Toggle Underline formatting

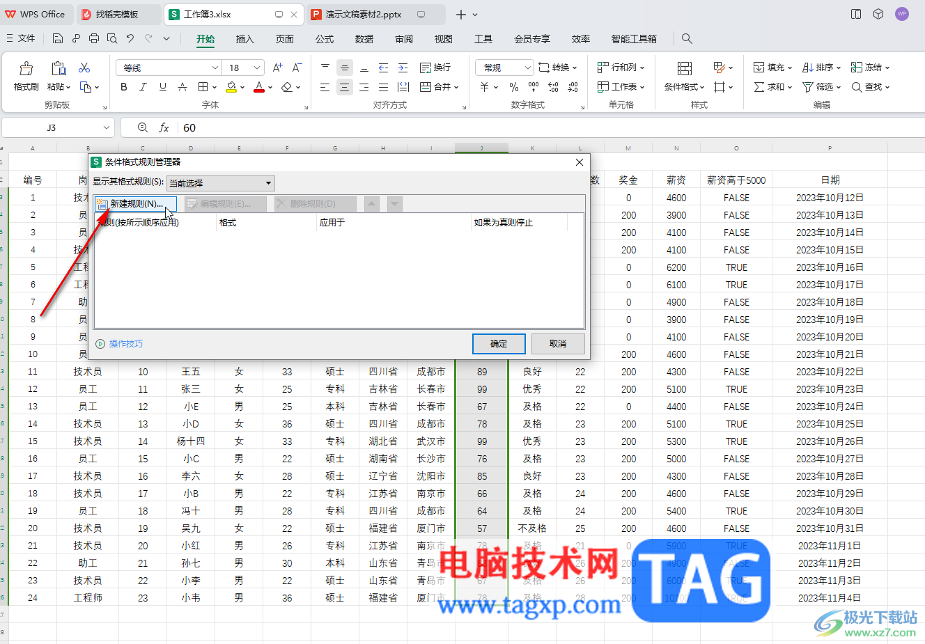[163, 87]
